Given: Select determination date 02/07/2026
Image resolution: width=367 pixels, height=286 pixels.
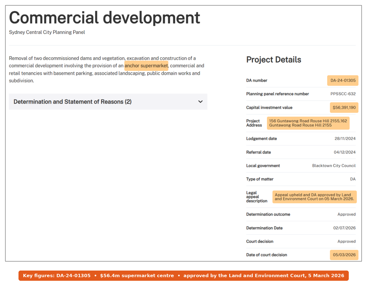Looking at the screenshot, I should click(x=344, y=228).
